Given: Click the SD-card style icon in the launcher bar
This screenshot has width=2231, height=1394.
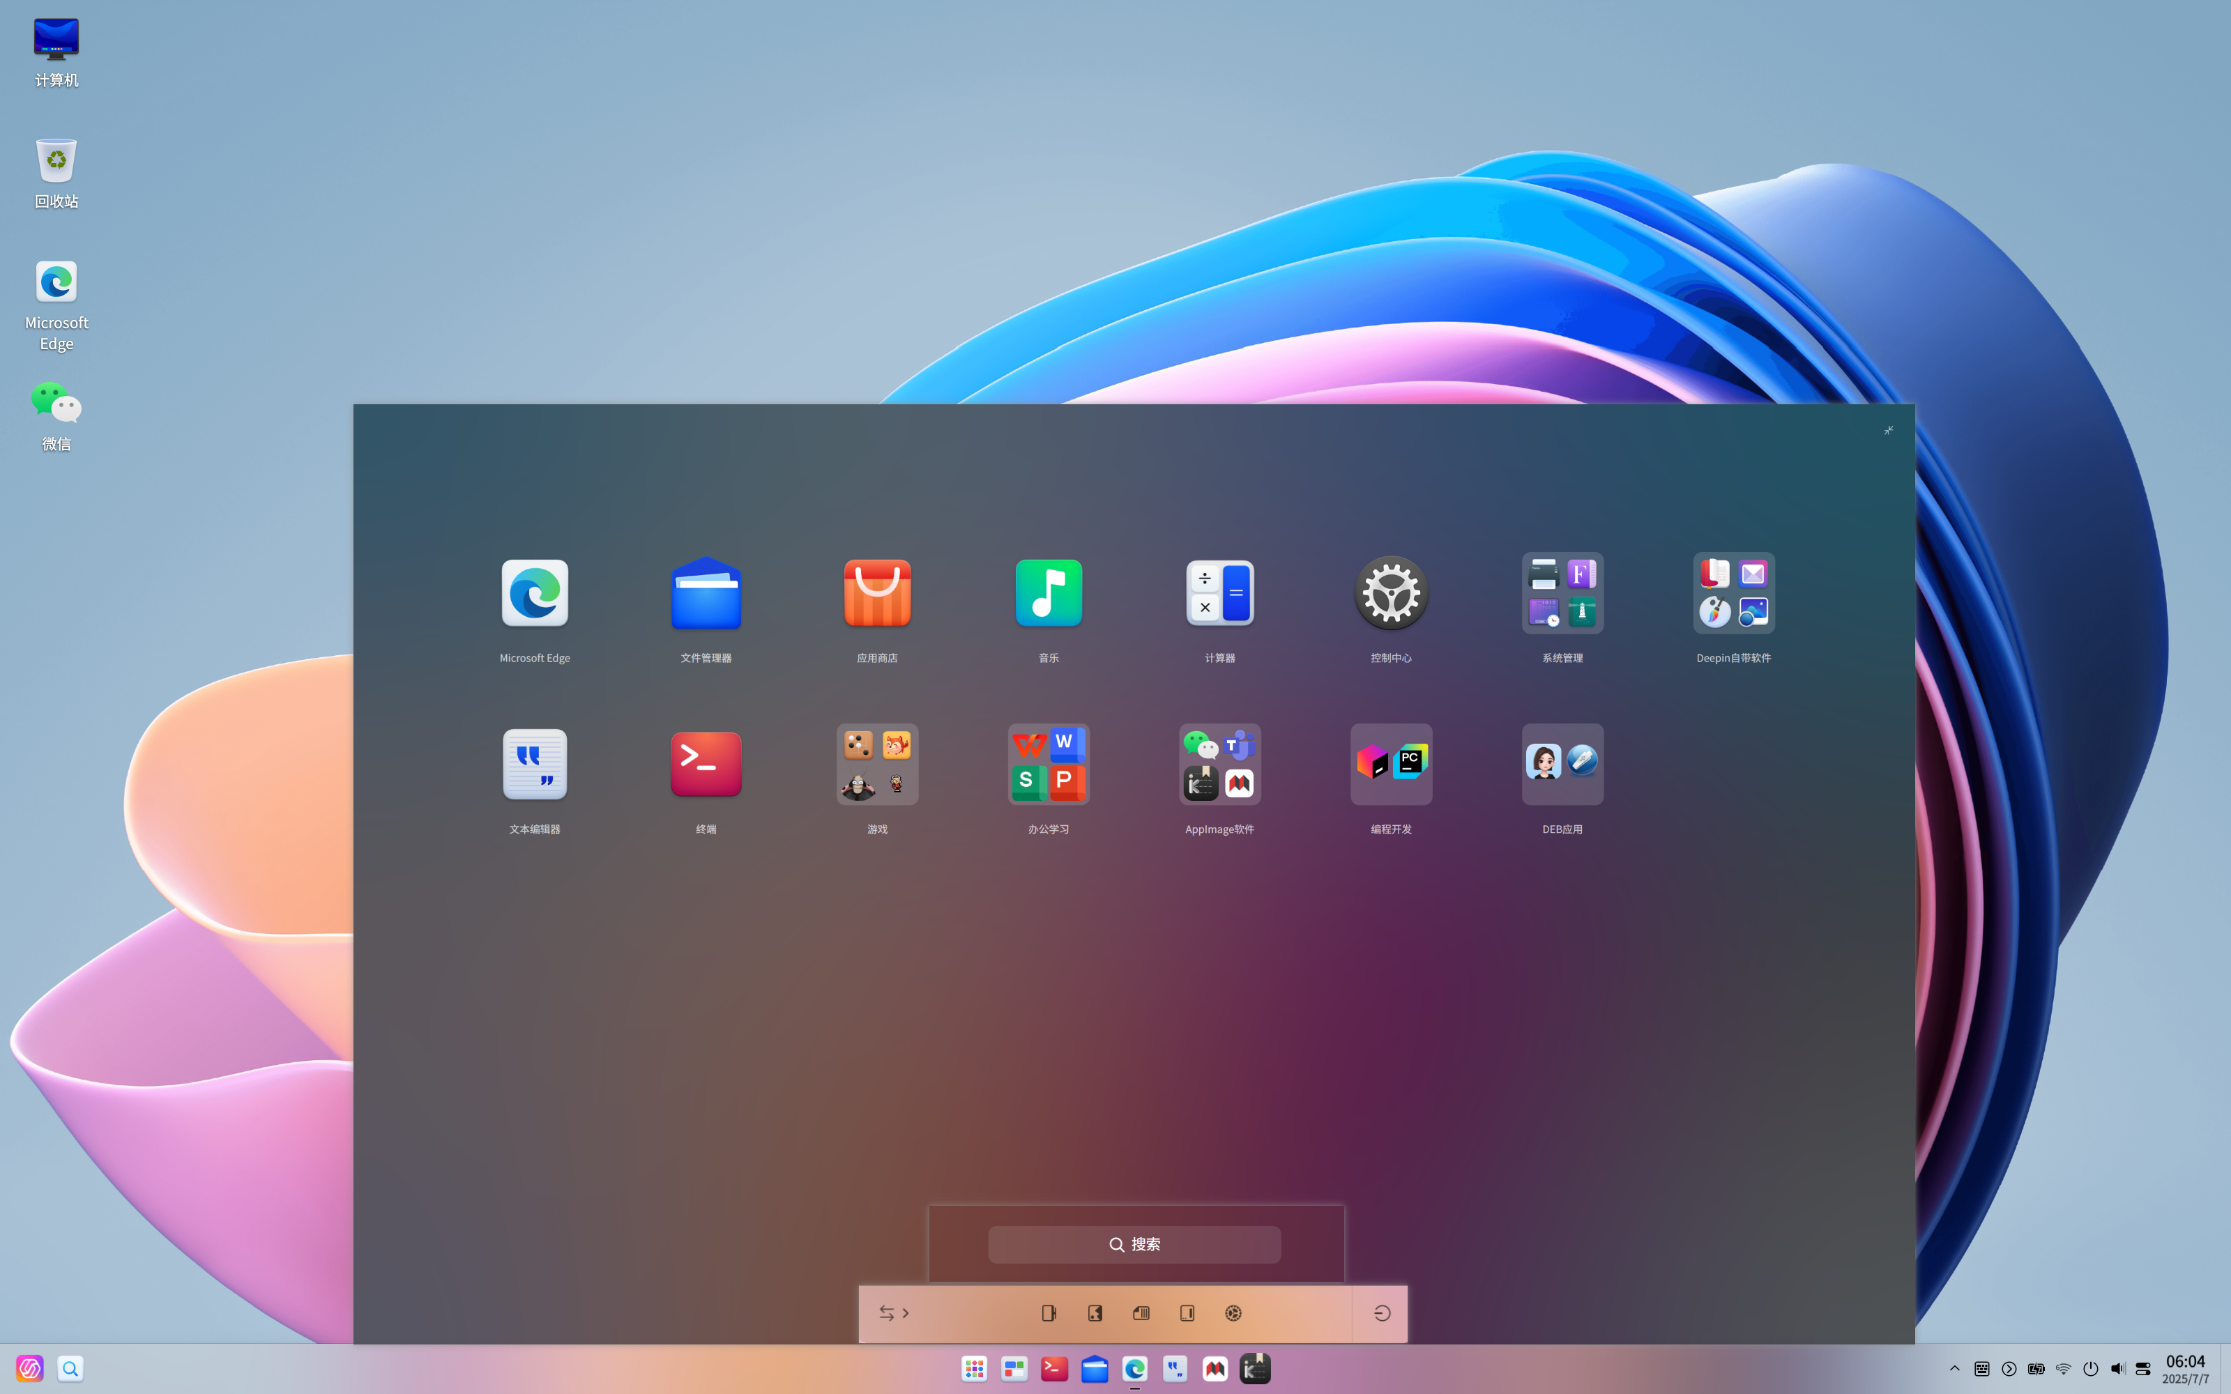Looking at the screenshot, I should click(x=1141, y=1313).
